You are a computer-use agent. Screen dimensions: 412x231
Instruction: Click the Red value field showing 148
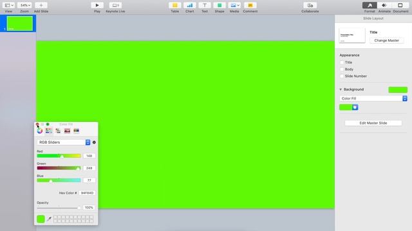tap(89, 156)
